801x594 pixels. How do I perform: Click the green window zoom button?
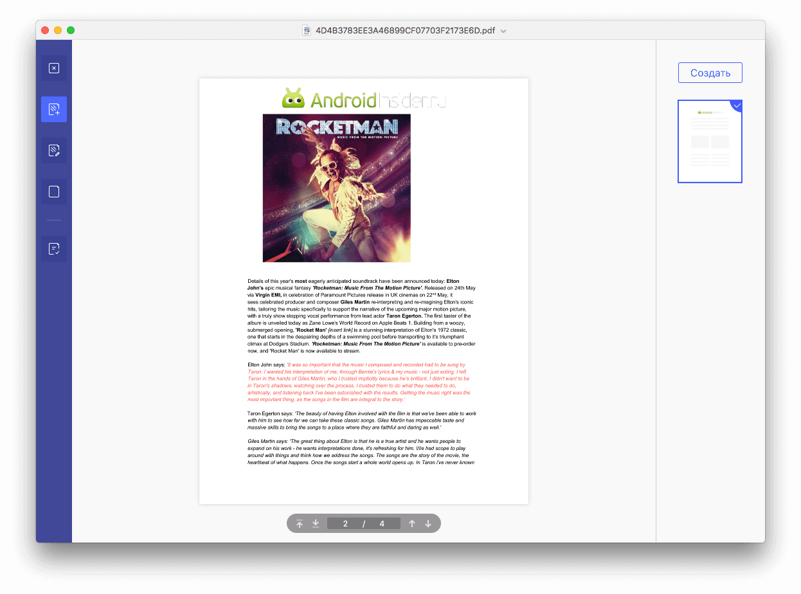pyautogui.click(x=71, y=30)
